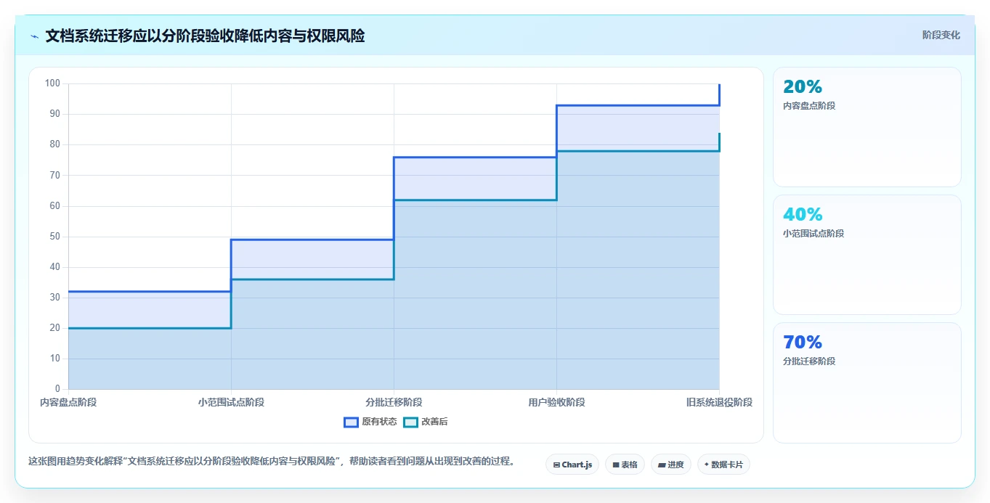
Task: Toggle the 改善后 legend swatch
Action: coord(410,422)
